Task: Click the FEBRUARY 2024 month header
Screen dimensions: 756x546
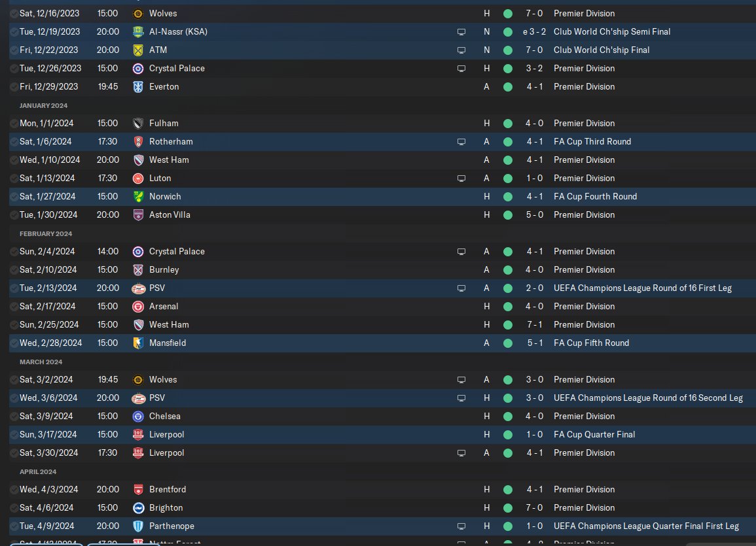Action: (46, 233)
